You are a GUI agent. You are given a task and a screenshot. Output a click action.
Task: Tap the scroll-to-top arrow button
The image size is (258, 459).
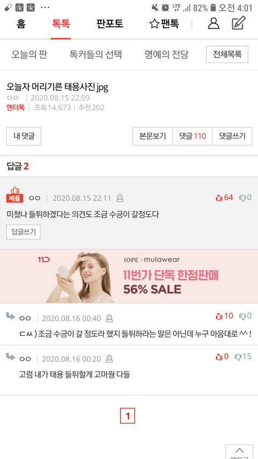coord(239,451)
